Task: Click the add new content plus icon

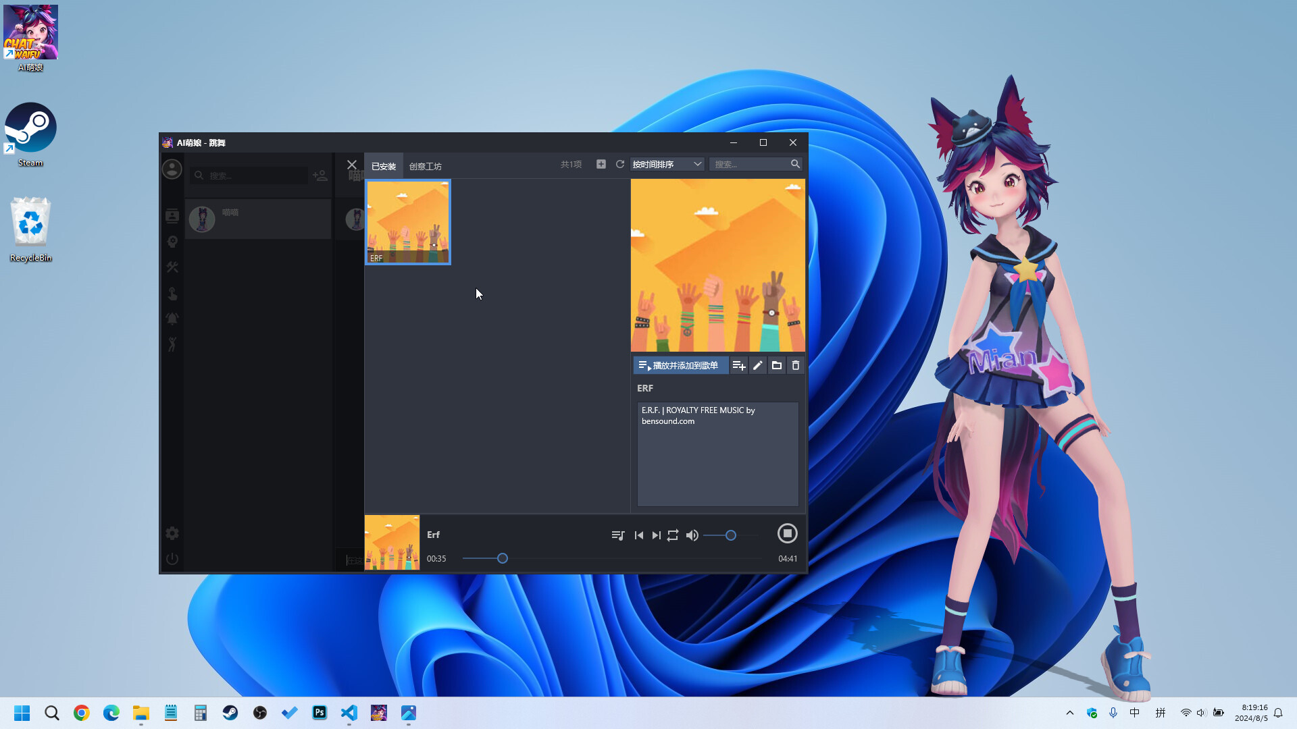Action: 601,164
